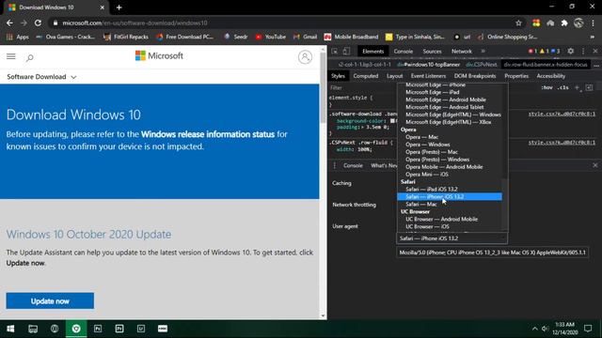The height and width of the screenshot is (338, 602).
Task: Toggle the device toolbar icon in DevTools
Action: 346,51
